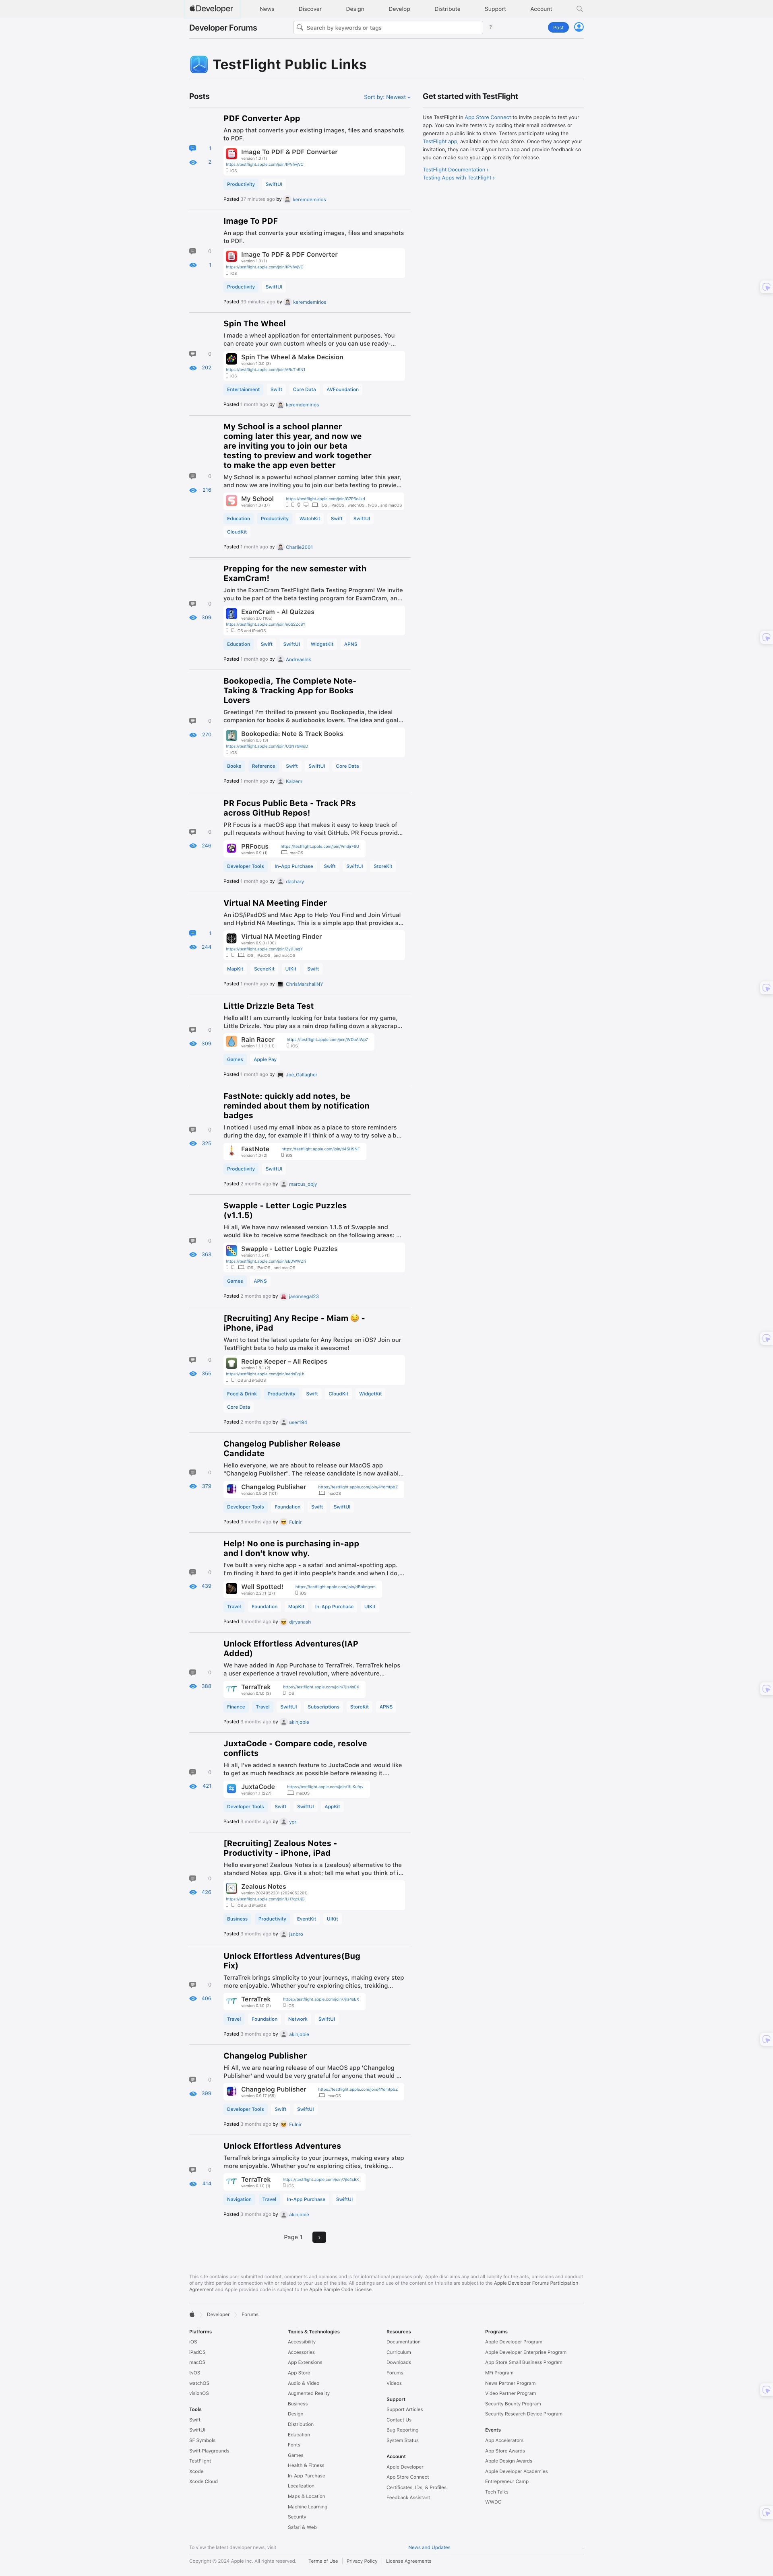Screen dimensions: 773x2576
Task: Click the search magnifier icon in top navigation
Action: pos(579,9)
